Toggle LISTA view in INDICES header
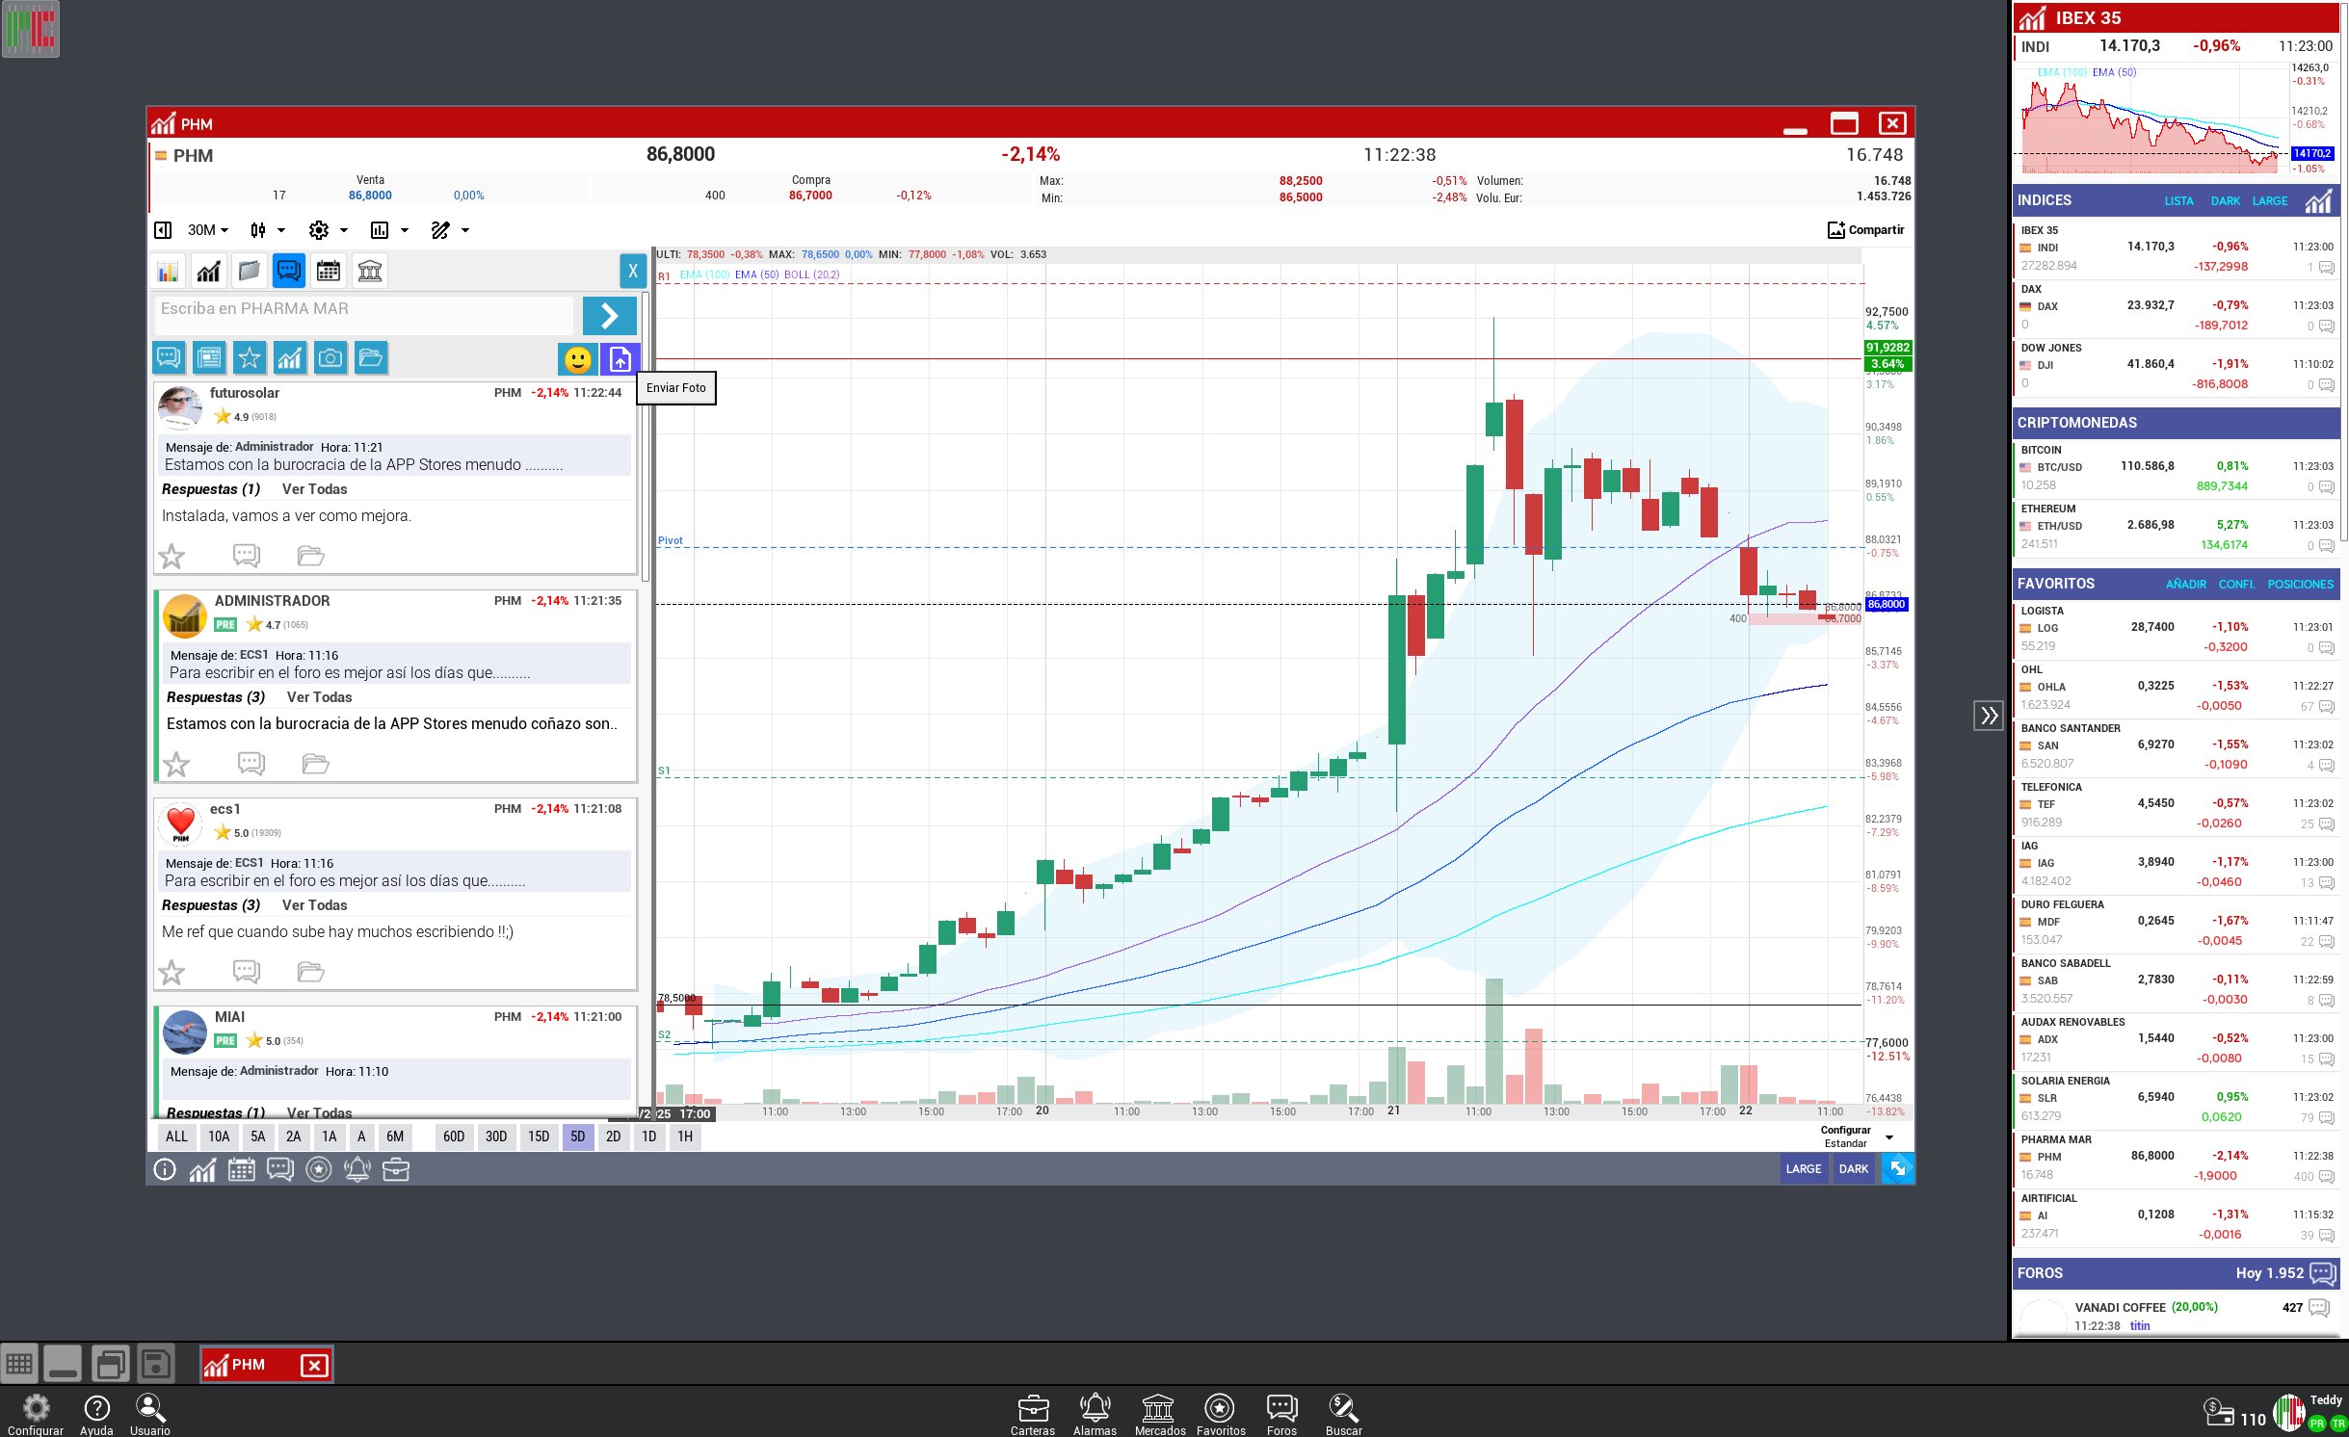This screenshot has width=2349, height=1437. [x=2178, y=201]
